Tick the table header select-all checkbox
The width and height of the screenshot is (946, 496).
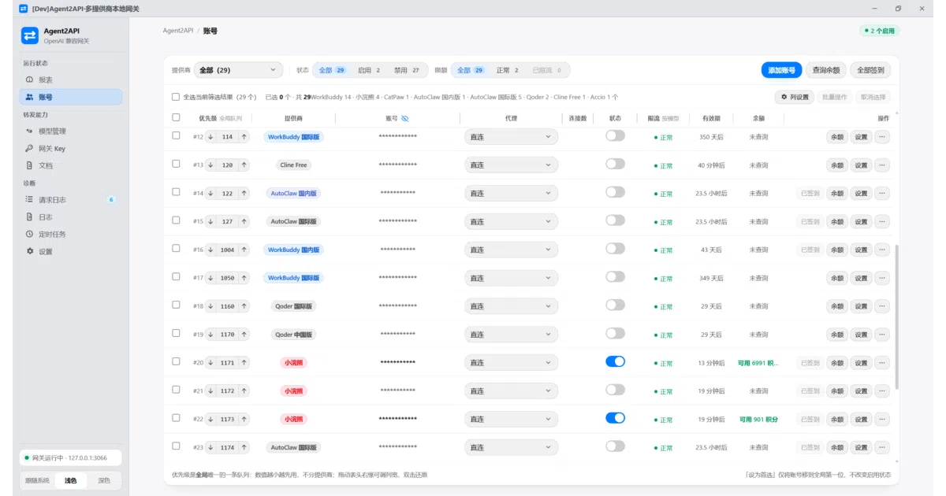coord(176,118)
